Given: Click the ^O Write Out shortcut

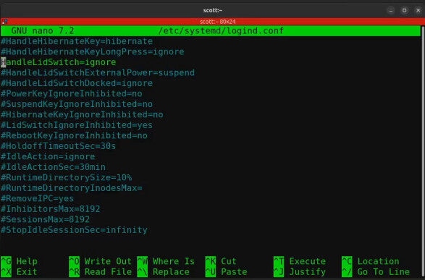Looking at the screenshot, I should tap(100, 261).
